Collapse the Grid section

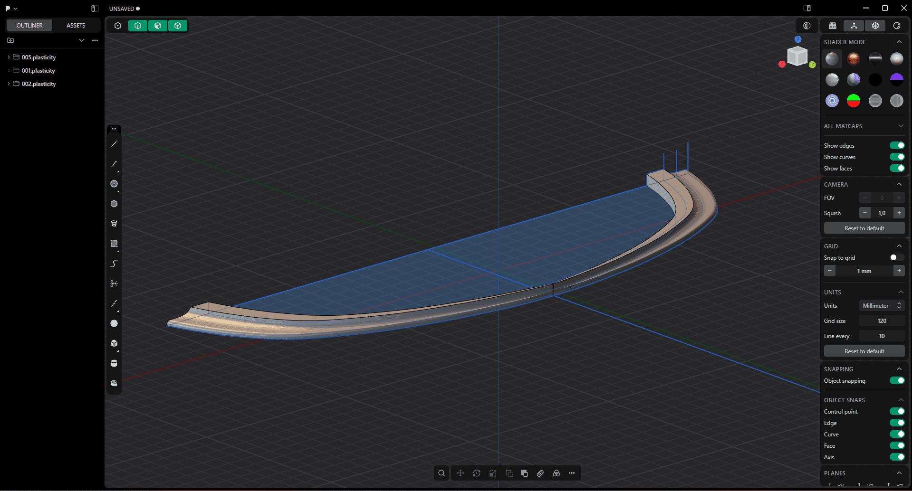[x=899, y=246]
